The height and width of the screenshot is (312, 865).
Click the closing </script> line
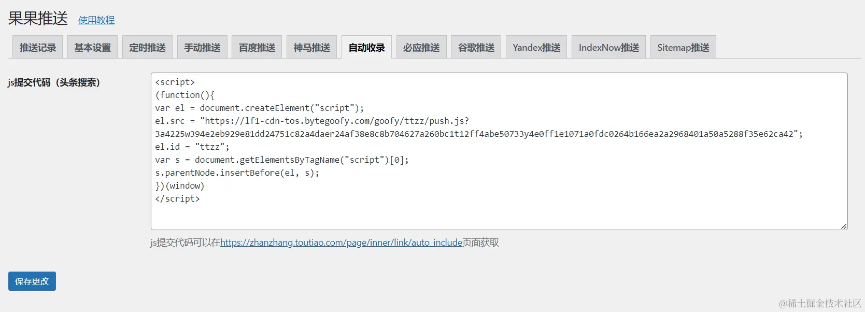177,198
